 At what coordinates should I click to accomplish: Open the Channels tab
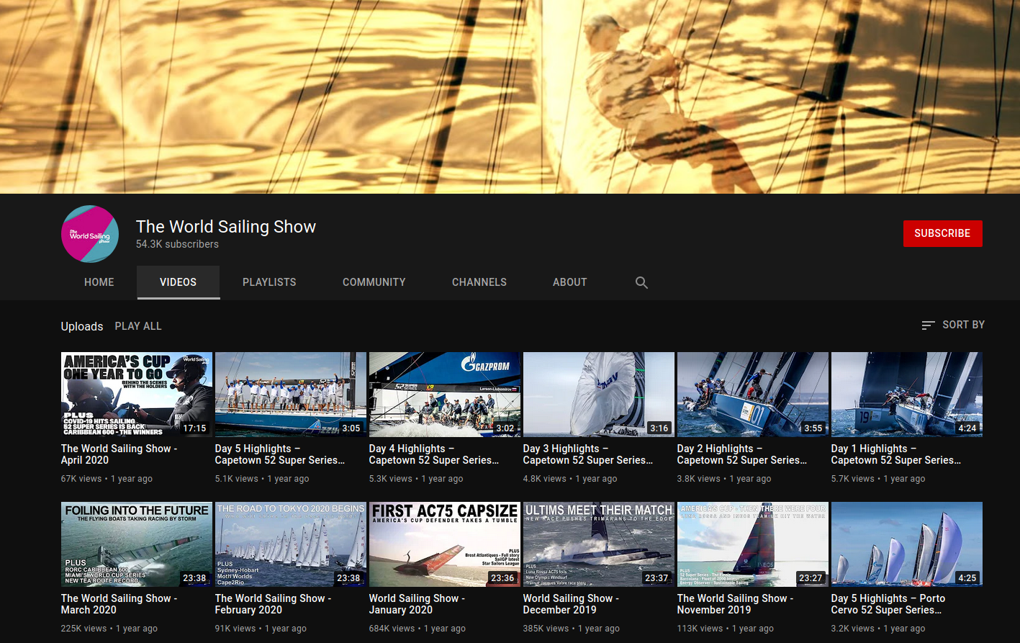[x=479, y=282]
